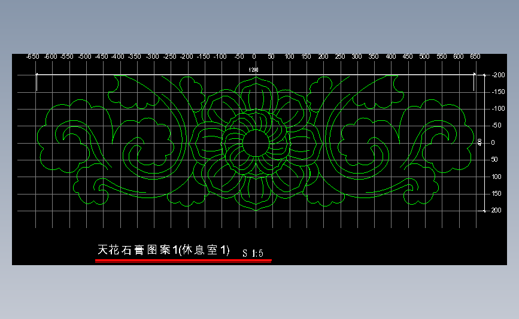
Task: Click the -350 ruler label
Action: (135, 57)
